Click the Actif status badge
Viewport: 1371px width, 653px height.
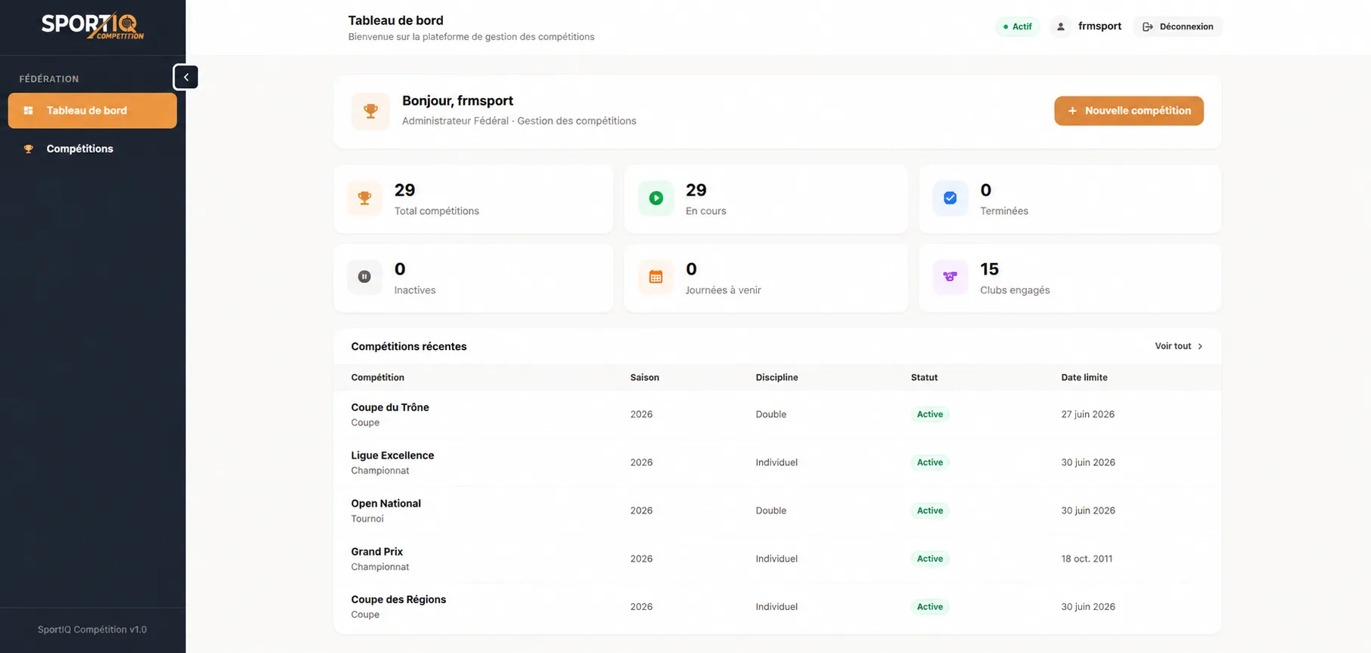[1017, 26]
